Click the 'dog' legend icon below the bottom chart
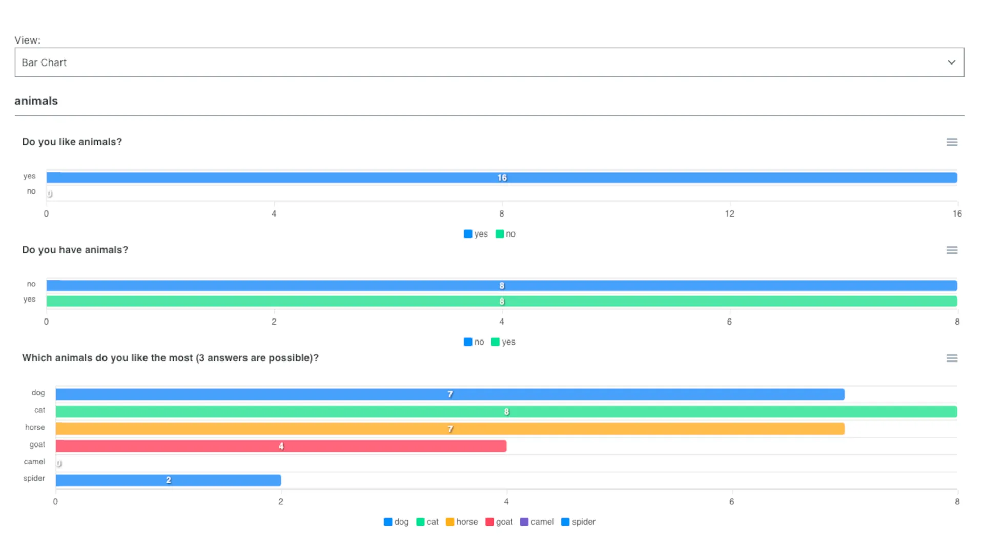This screenshot has height=553, width=984. [x=387, y=522]
